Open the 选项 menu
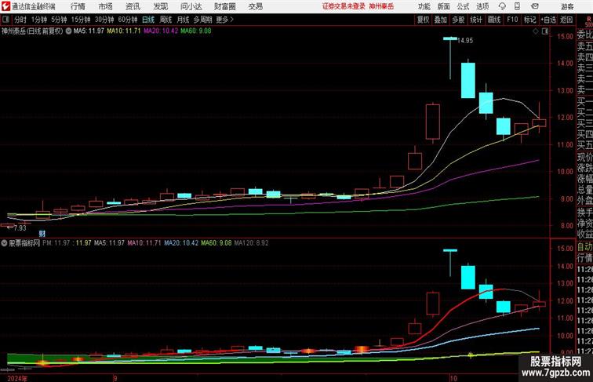 point(482,6)
